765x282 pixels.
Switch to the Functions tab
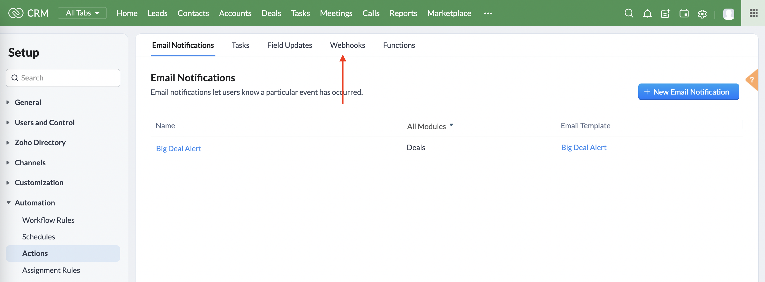[399, 45]
